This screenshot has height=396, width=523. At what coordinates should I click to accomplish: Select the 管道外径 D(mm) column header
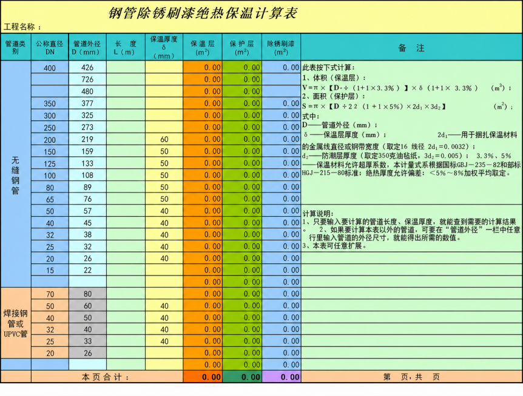click(x=87, y=47)
